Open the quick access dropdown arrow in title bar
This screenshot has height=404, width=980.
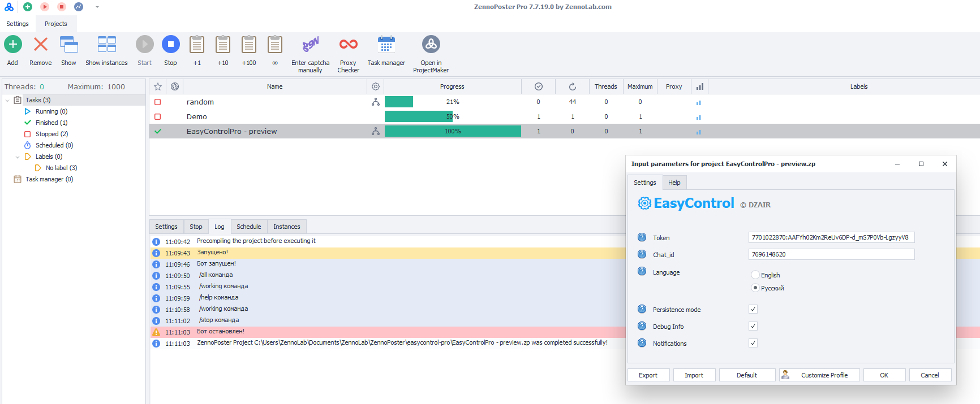[x=97, y=7]
